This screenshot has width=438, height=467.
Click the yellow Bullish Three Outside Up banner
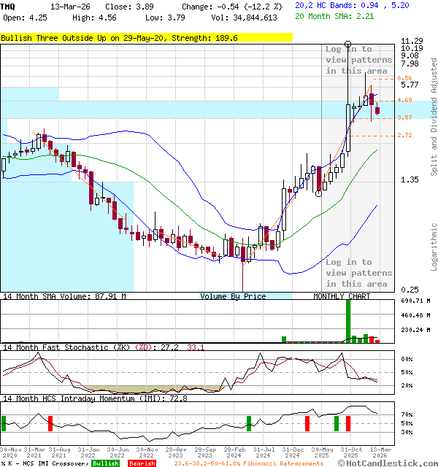tap(146, 37)
